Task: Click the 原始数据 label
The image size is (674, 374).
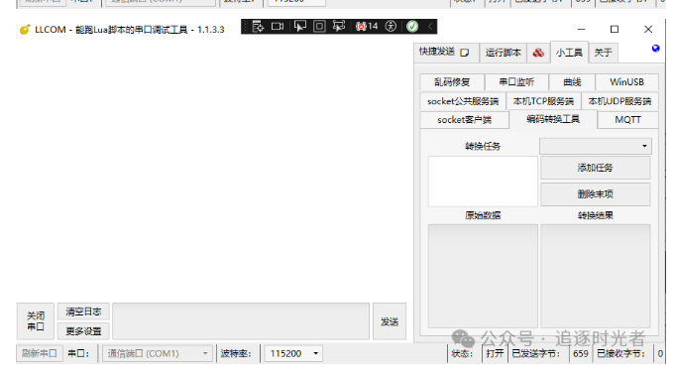Action: [483, 215]
